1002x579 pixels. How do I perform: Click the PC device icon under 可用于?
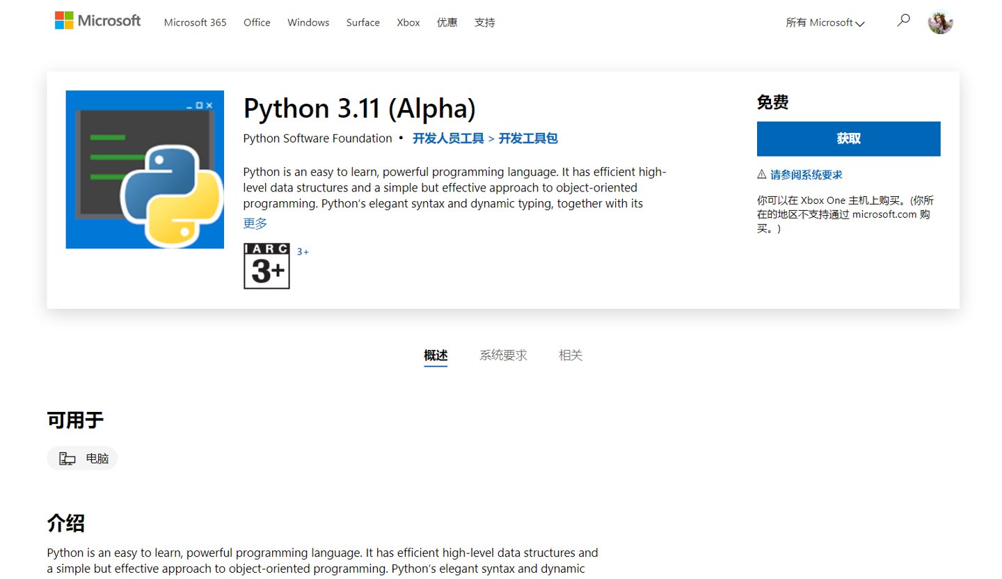(x=67, y=459)
